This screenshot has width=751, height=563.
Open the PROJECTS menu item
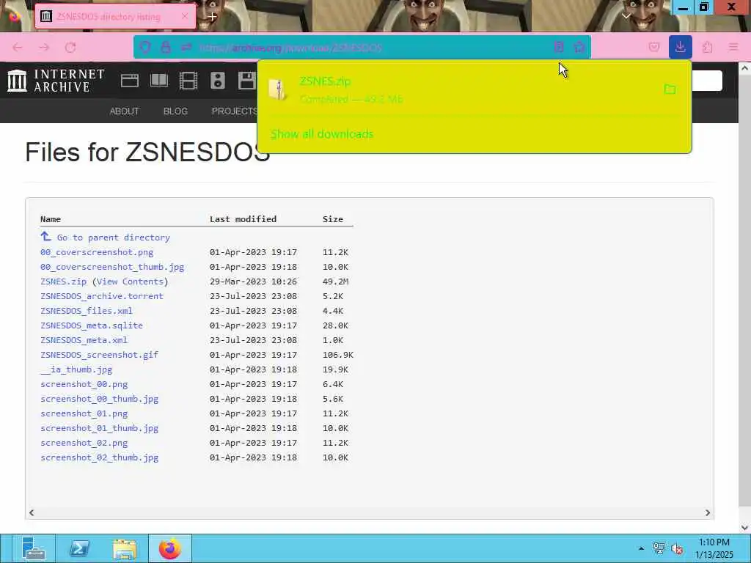click(235, 111)
